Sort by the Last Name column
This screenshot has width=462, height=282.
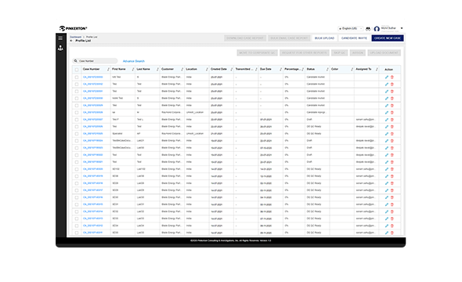(x=157, y=69)
